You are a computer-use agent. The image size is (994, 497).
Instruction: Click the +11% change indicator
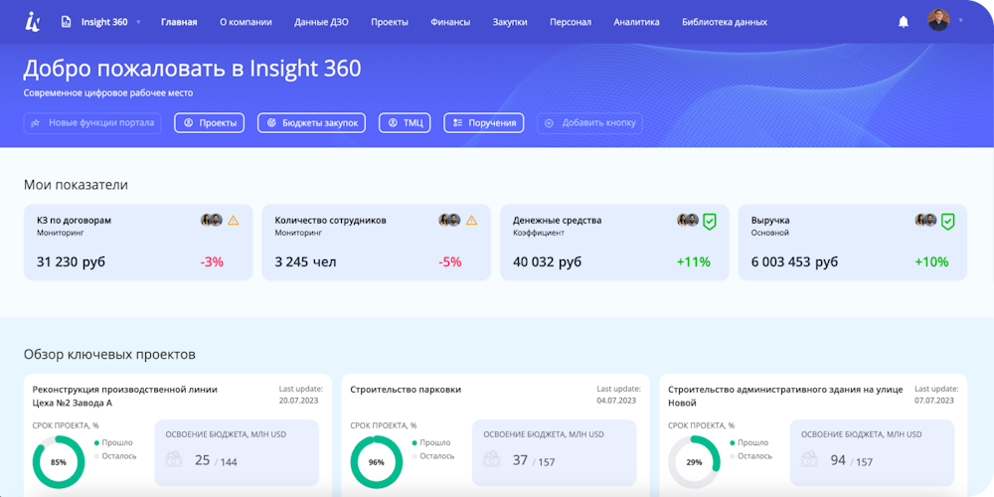pos(694,261)
